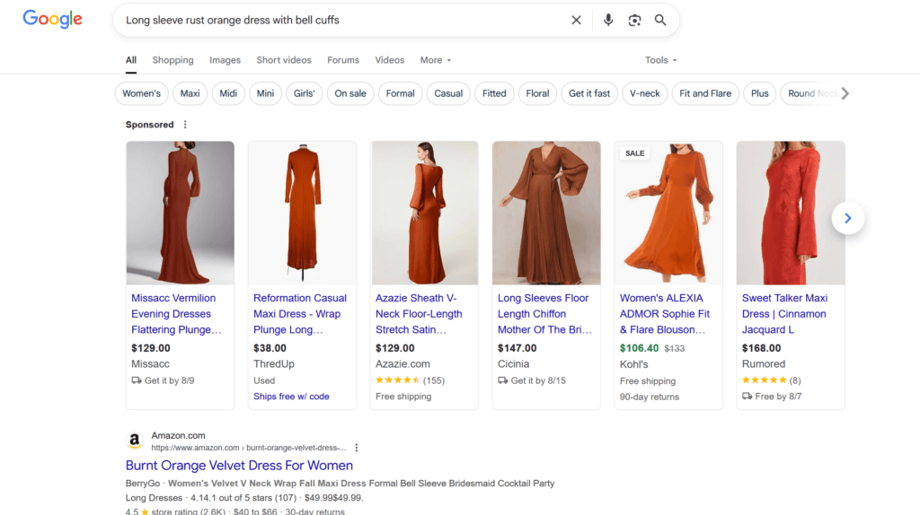
Task: Apply the Mini filter chip
Action: pos(265,93)
